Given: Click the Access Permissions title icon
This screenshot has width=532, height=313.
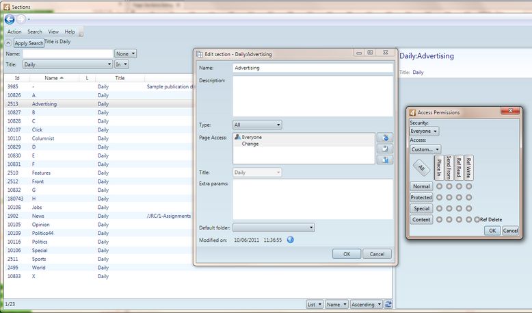Looking at the screenshot, I should [412, 112].
